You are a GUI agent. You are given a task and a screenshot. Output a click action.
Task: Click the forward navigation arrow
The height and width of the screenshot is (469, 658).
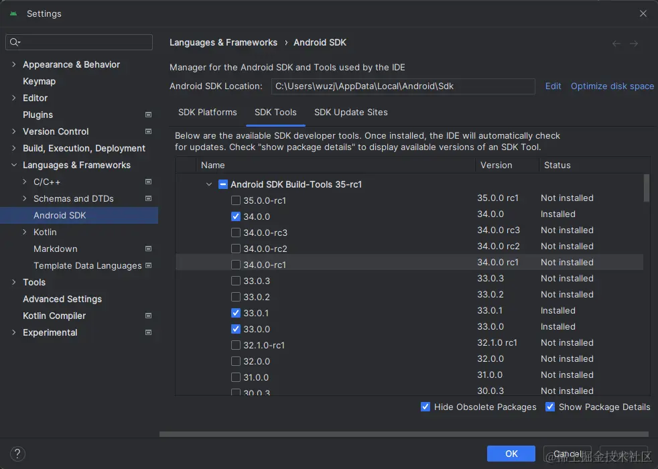coord(634,43)
